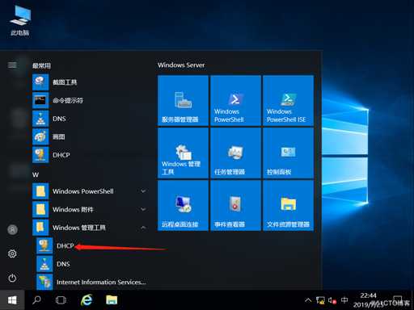Open 控制面板 tile
This screenshot has height=310, width=414.
click(x=288, y=153)
